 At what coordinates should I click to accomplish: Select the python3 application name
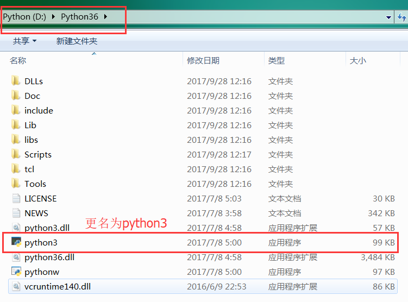pyautogui.click(x=41, y=242)
